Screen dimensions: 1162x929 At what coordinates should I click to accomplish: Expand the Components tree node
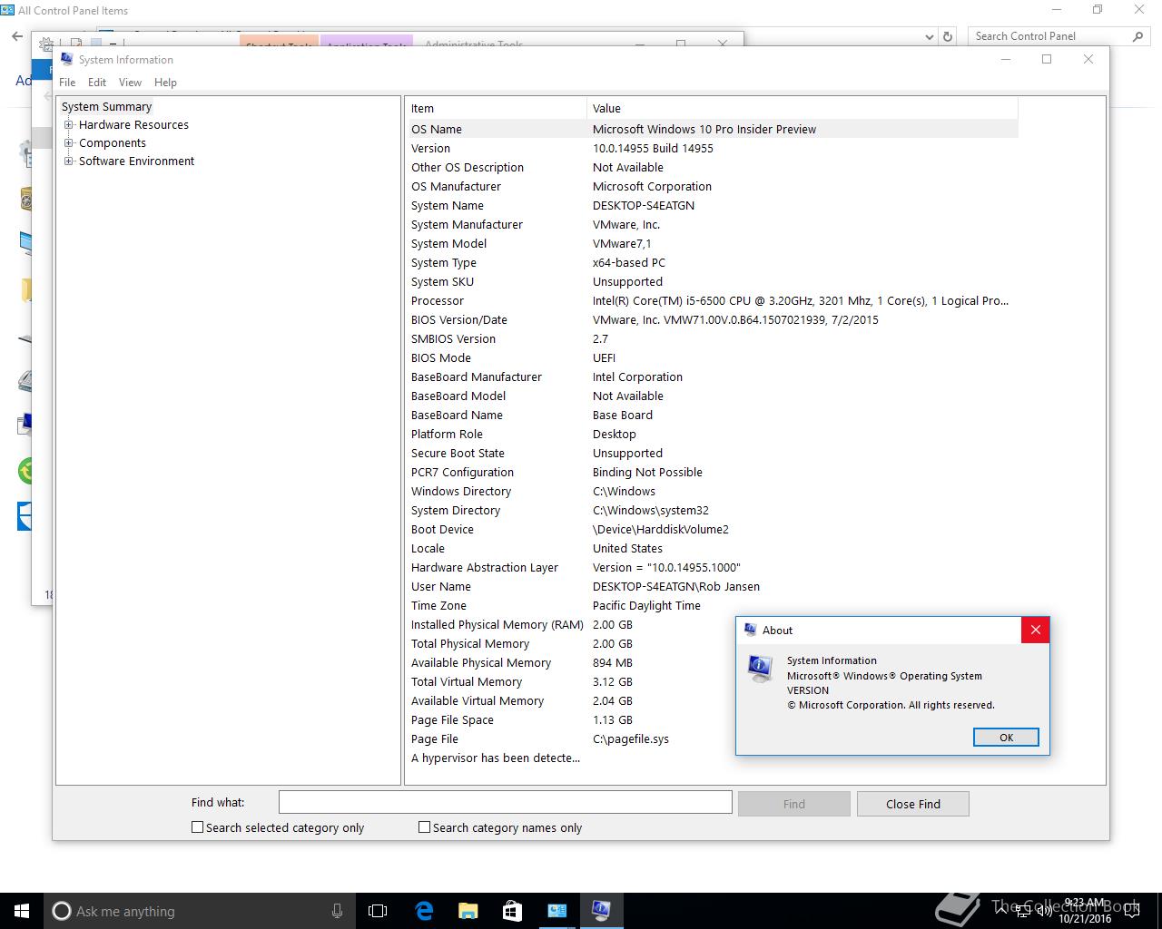[x=69, y=143]
